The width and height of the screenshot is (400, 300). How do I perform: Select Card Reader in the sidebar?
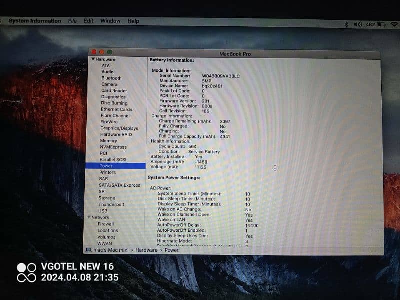pyautogui.click(x=114, y=90)
